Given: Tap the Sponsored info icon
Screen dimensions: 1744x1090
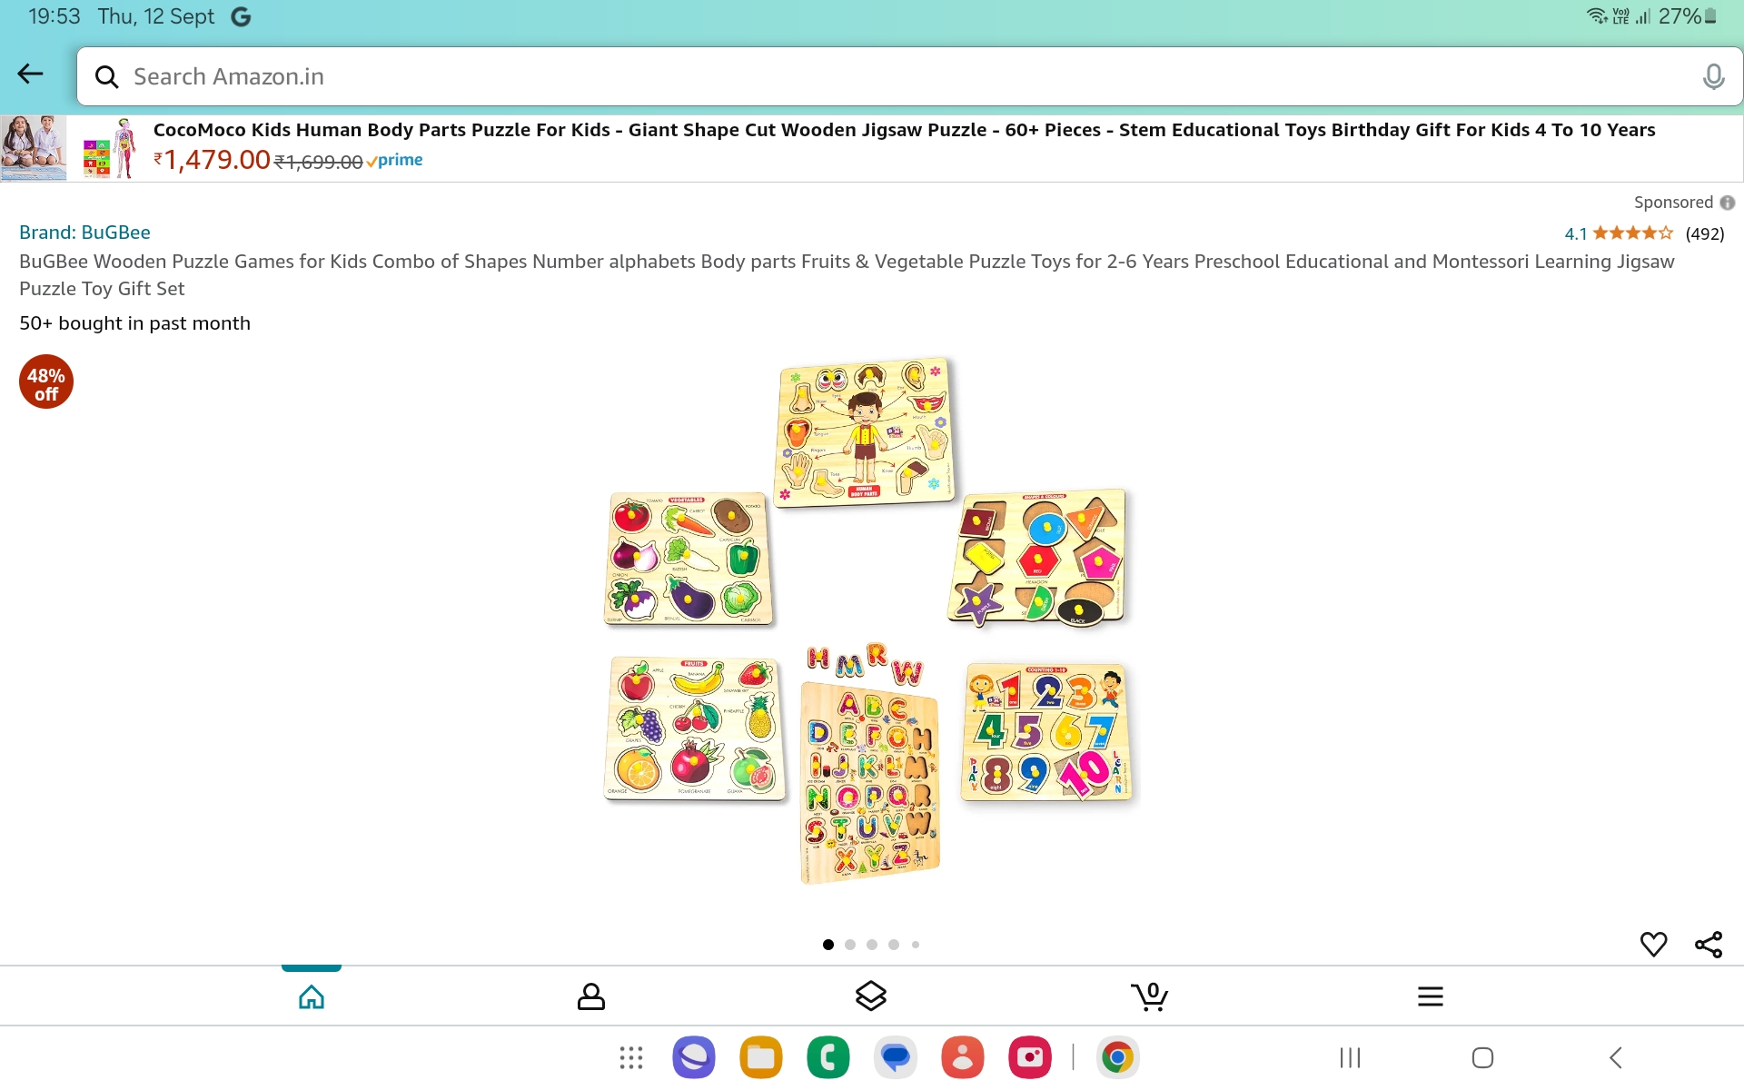Looking at the screenshot, I should pos(1728,203).
